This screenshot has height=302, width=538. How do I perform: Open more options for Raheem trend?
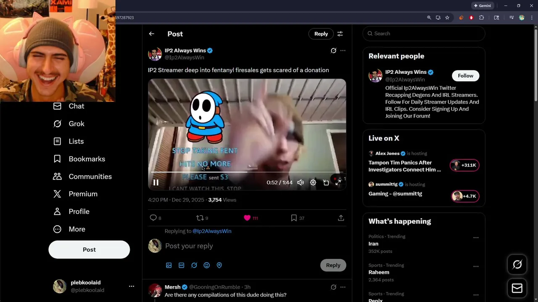click(x=476, y=266)
